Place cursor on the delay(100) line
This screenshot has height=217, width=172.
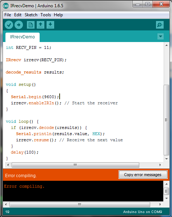point(25,152)
